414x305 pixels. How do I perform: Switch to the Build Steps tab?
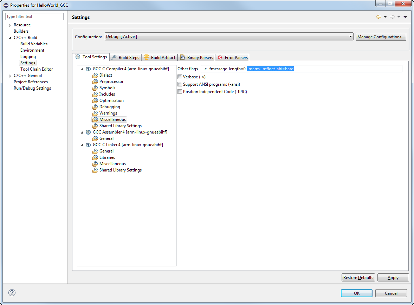[125, 57]
